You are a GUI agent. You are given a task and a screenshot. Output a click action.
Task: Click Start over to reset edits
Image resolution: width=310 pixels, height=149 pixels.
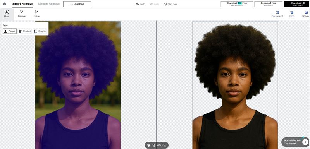coord(170,4)
